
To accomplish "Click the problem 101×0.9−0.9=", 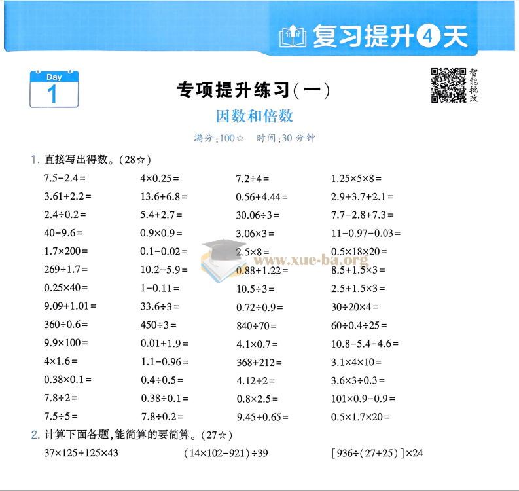I will pyautogui.click(x=363, y=399).
